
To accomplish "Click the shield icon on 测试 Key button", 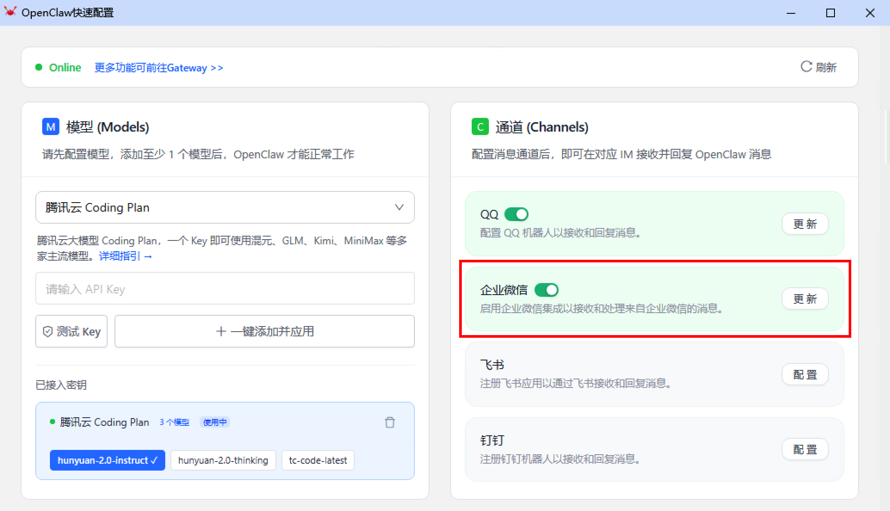I will pos(48,332).
